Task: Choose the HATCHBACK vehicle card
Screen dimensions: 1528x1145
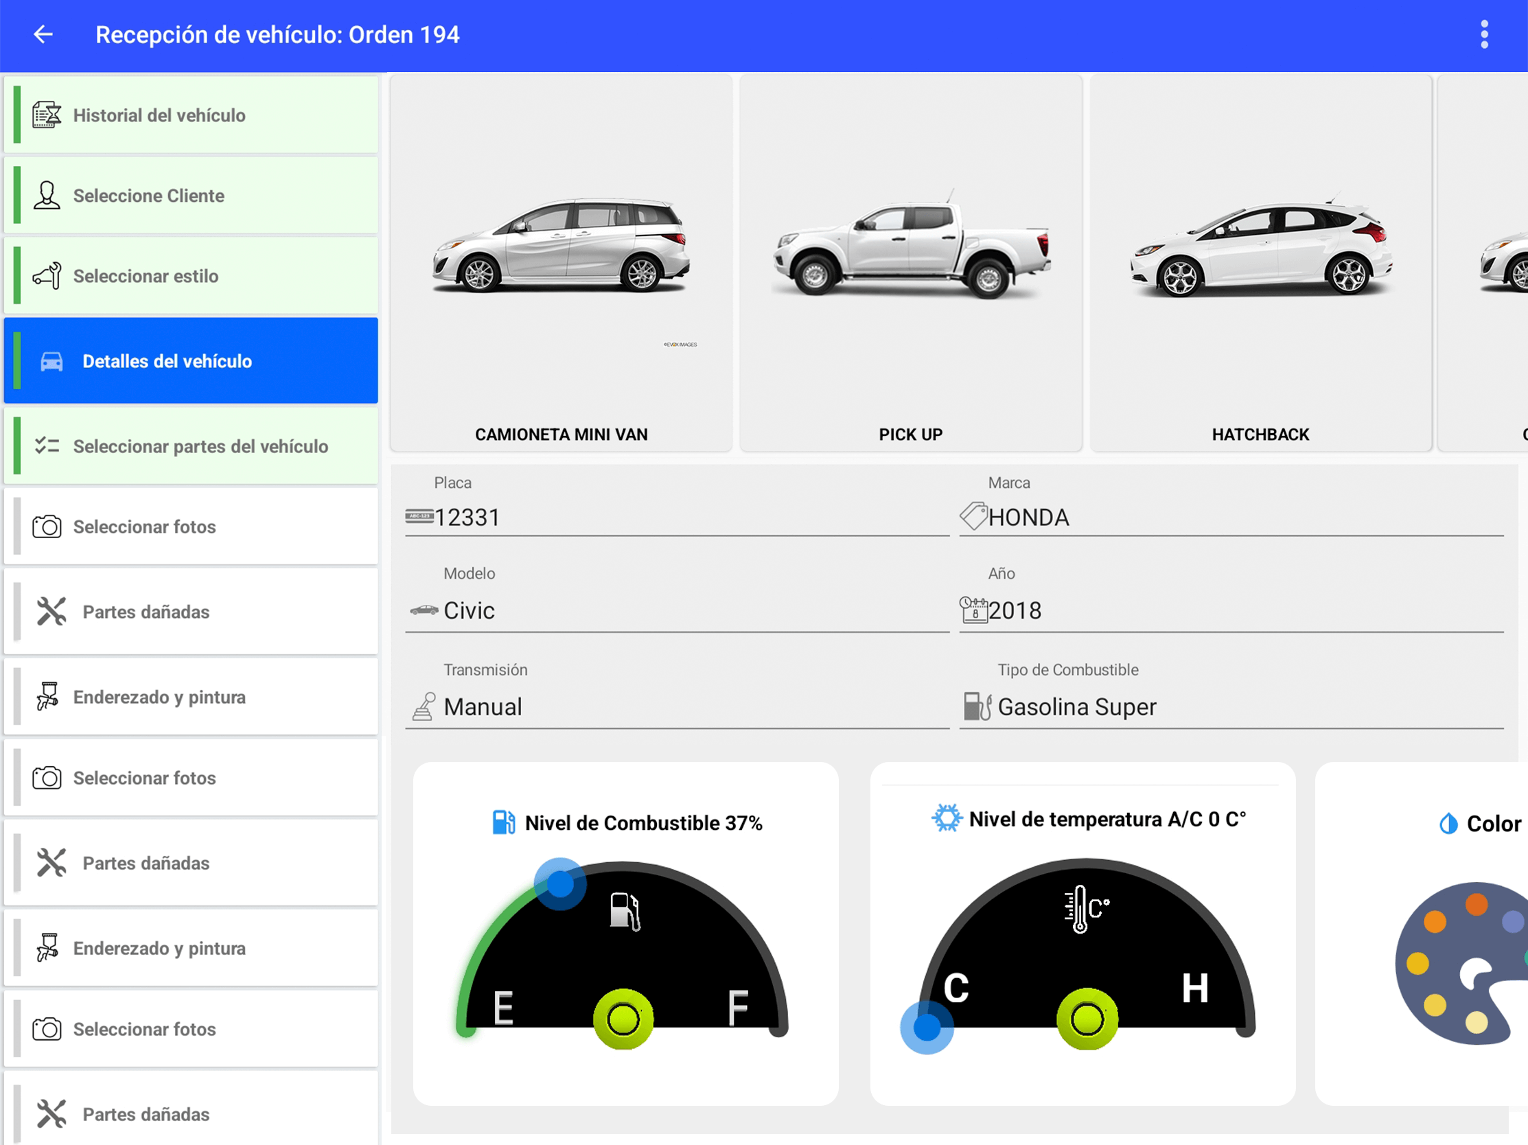Action: tap(1260, 262)
